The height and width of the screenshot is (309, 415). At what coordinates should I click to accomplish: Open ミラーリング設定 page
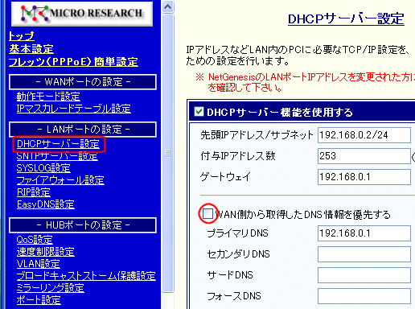coord(51,288)
